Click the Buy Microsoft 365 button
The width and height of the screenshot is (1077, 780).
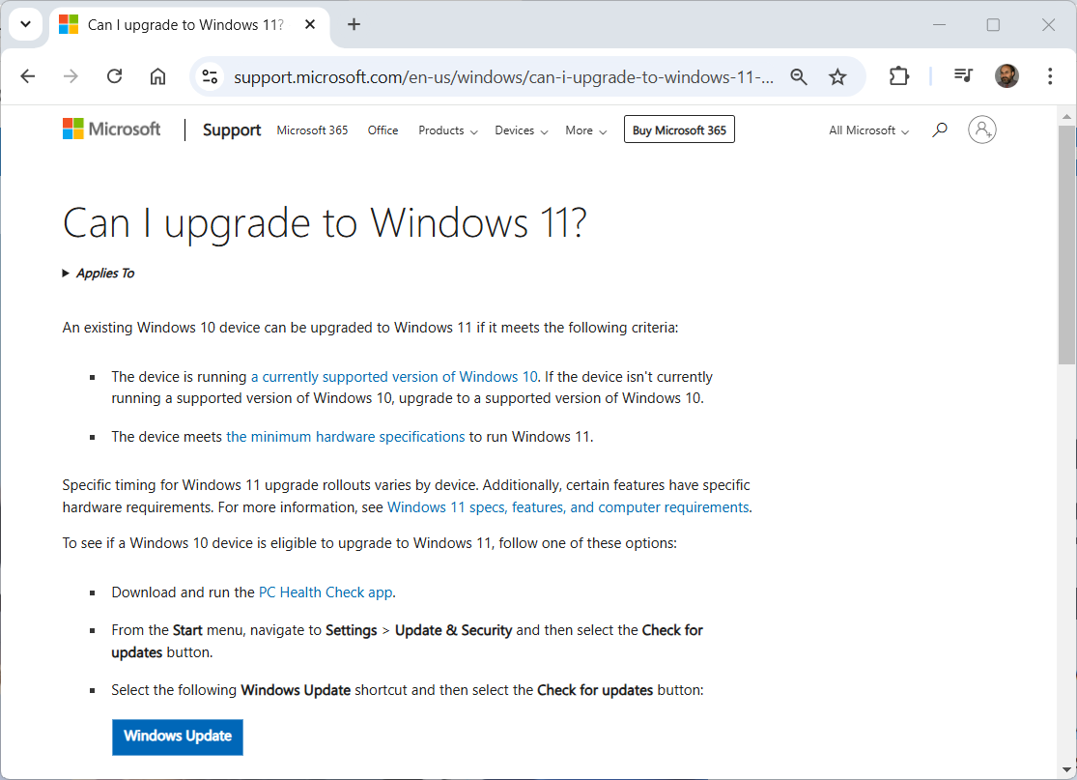pyautogui.click(x=679, y=130)
